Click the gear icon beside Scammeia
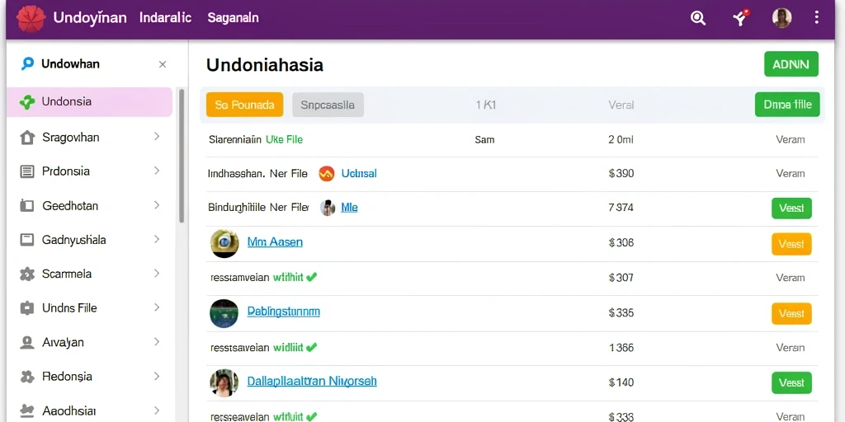Image resolution: width=845 pixels, height=422 pixels. 27,274
